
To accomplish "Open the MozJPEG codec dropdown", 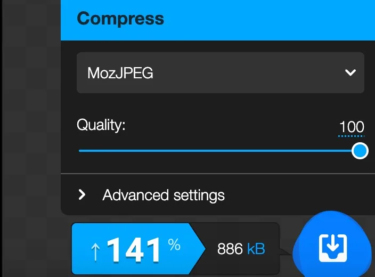I will tap(220, 73).
